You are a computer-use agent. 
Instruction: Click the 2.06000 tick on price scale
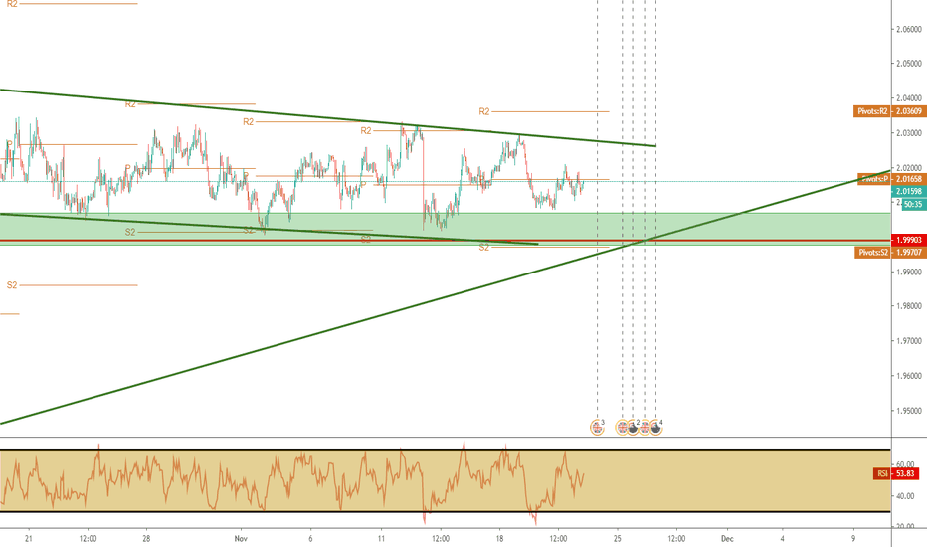tap(909, 30)
